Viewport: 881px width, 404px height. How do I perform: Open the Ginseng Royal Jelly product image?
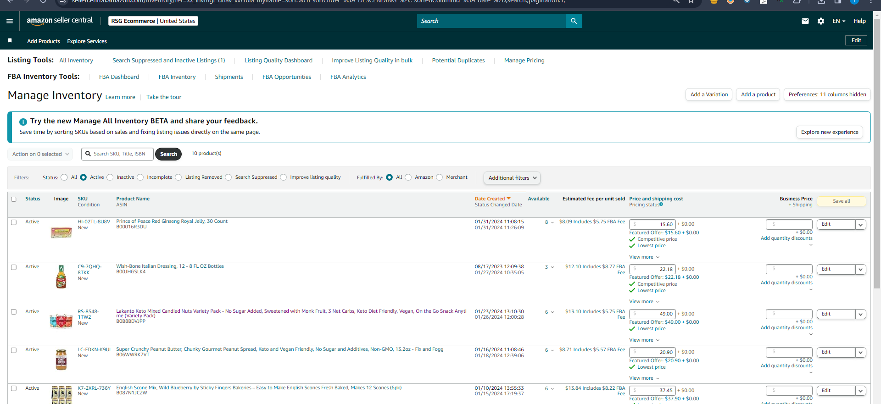coord(61,232)
